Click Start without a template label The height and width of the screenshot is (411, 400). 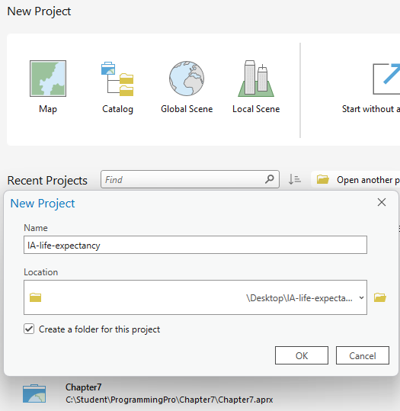coord(371,109)
